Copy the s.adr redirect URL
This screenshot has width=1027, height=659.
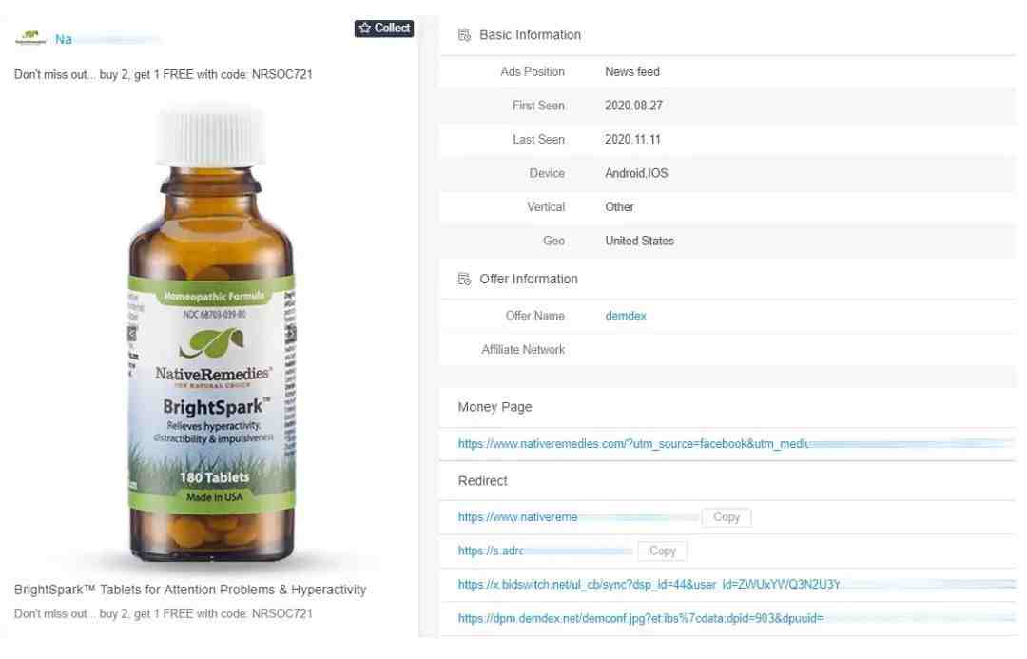pyautogui.click(x=662, y=552)
